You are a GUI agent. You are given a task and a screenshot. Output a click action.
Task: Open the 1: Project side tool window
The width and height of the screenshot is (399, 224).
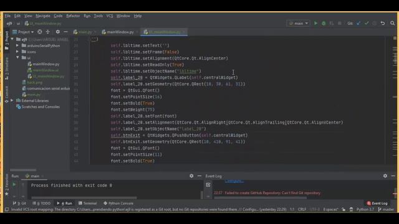[x=7, y=40]
